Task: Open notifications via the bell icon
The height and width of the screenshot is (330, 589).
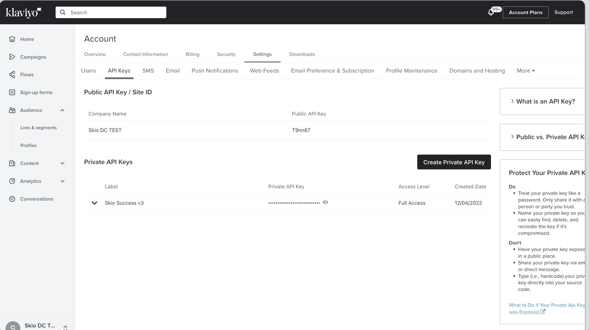Action: (x=491, y=12)
